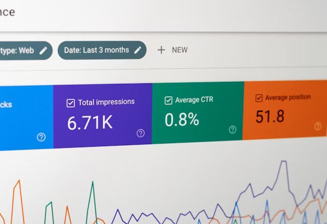Open help icon on the blue clicks card
The width and height of the screenshot is (327, 224).
[41, 137]
